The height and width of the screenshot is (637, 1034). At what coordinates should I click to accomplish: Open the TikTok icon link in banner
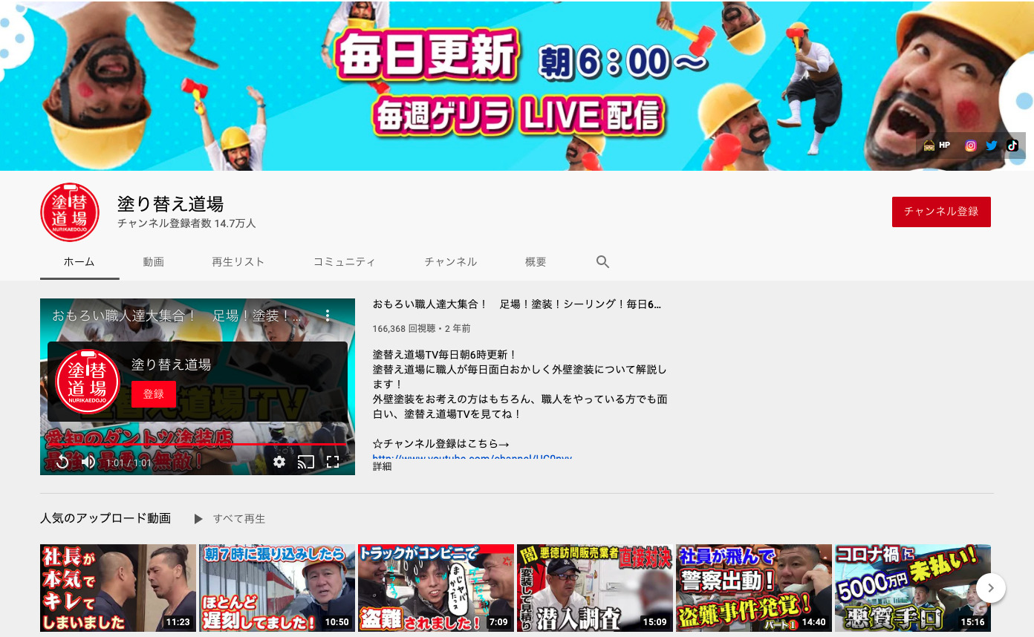point(1012,146)
